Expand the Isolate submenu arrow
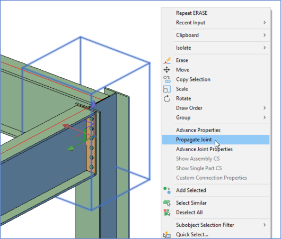The width and height of the screenshot is (281, 239). pos(265,48)
